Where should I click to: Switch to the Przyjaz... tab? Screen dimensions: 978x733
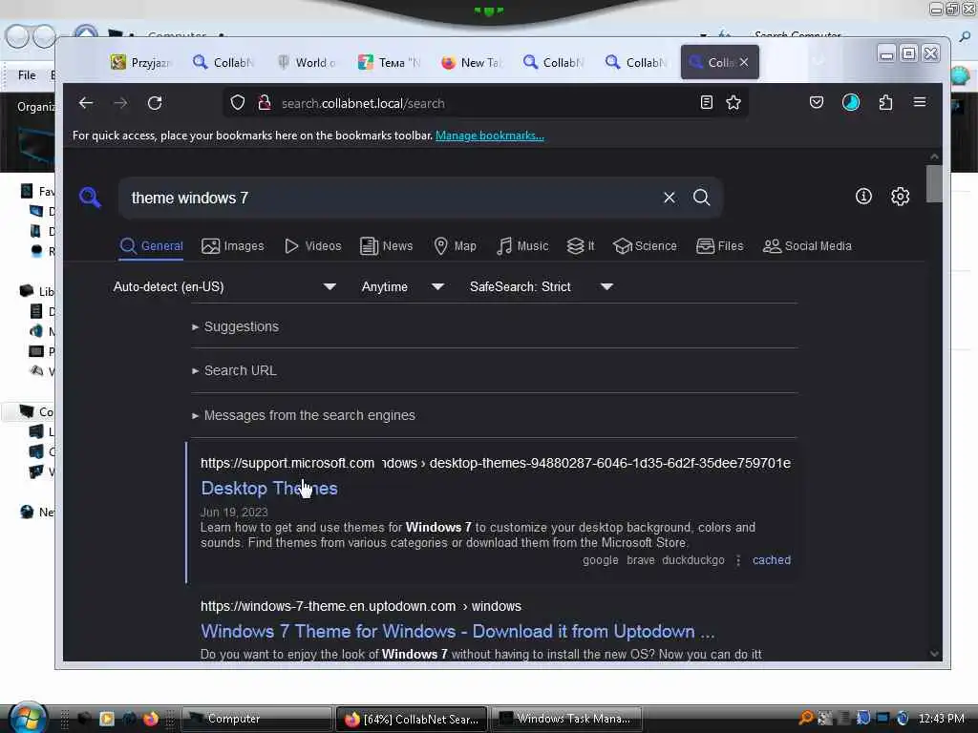[x=142, y=62]
